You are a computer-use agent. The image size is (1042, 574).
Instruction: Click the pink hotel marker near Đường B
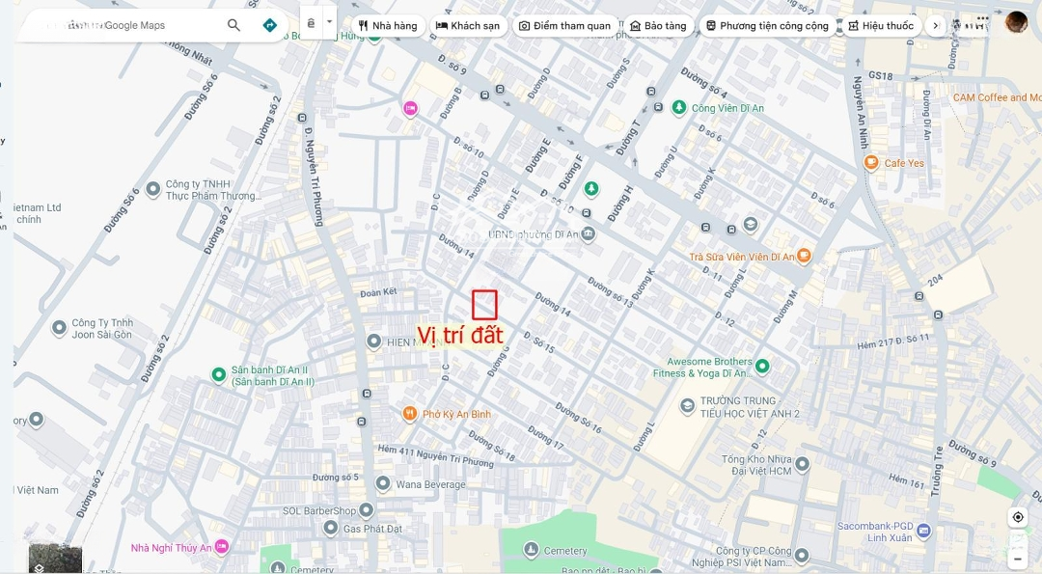coord(410,108)
